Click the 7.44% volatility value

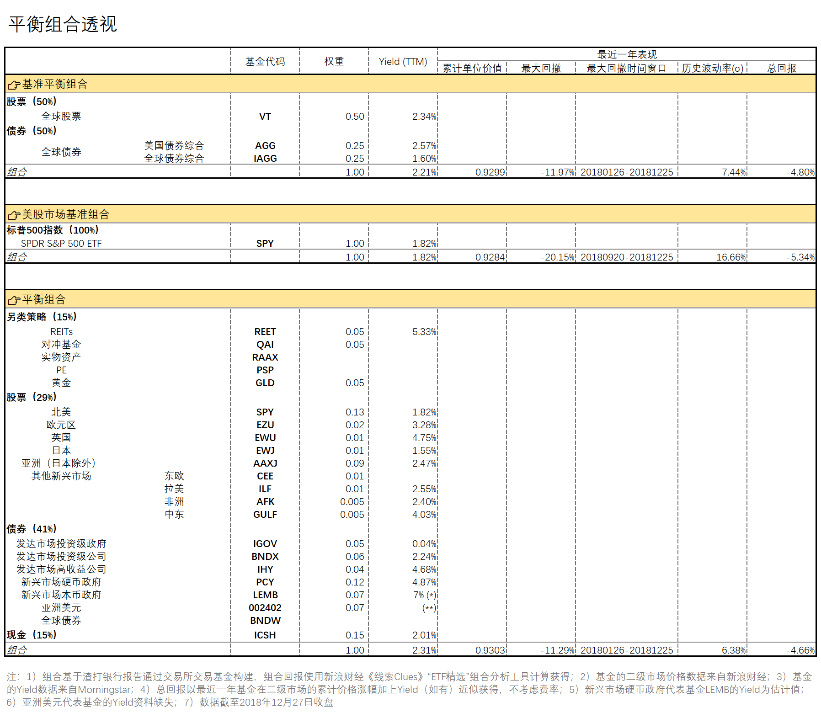pyautogui.click(x=734, y=172)
